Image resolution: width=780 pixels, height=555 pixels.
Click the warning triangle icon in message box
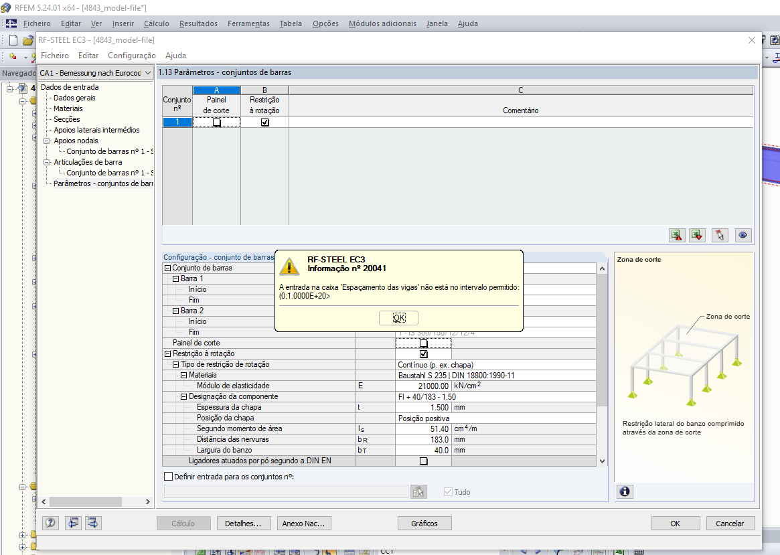coord(289,266)
